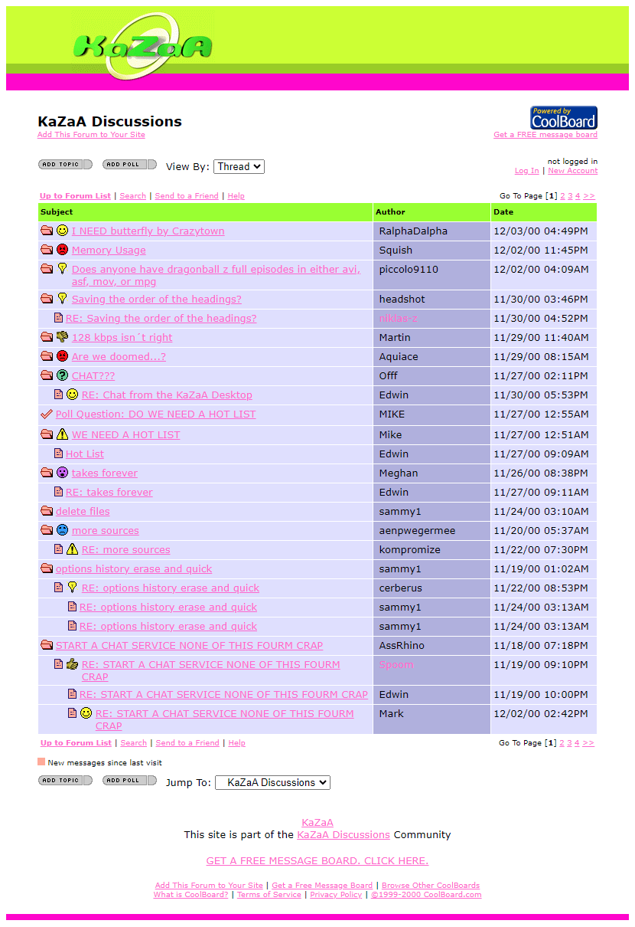Click the KaZaA logo banner

(142, 46)
